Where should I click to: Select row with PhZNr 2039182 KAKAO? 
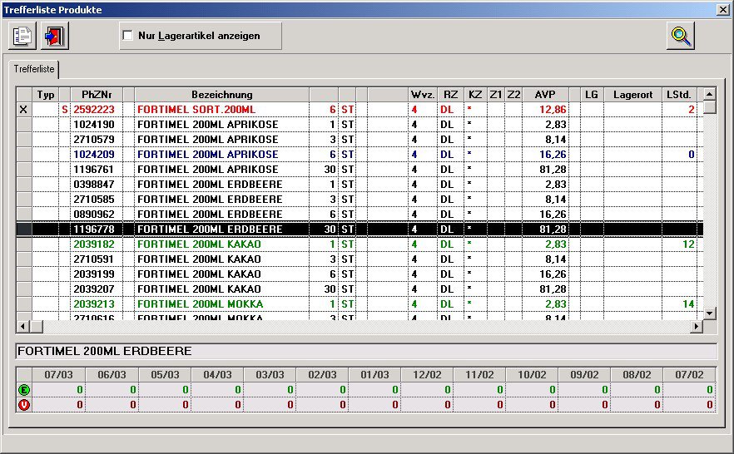coord(220,244)
